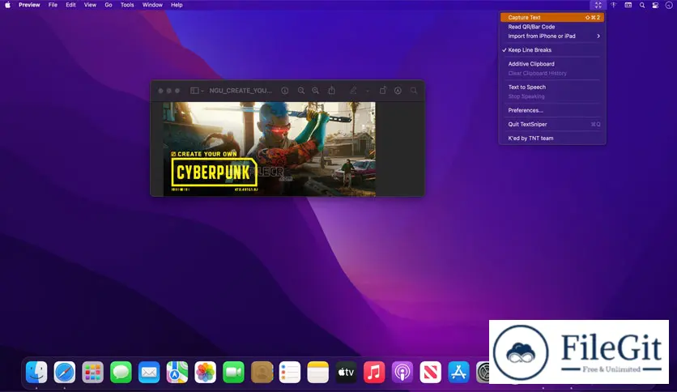
Task: Open the Apple menu
Action: point(7,5)
